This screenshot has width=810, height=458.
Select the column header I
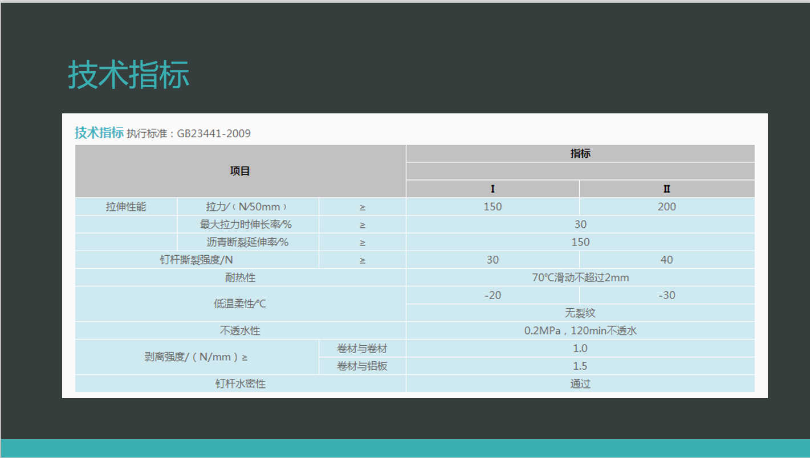(492, 189)
